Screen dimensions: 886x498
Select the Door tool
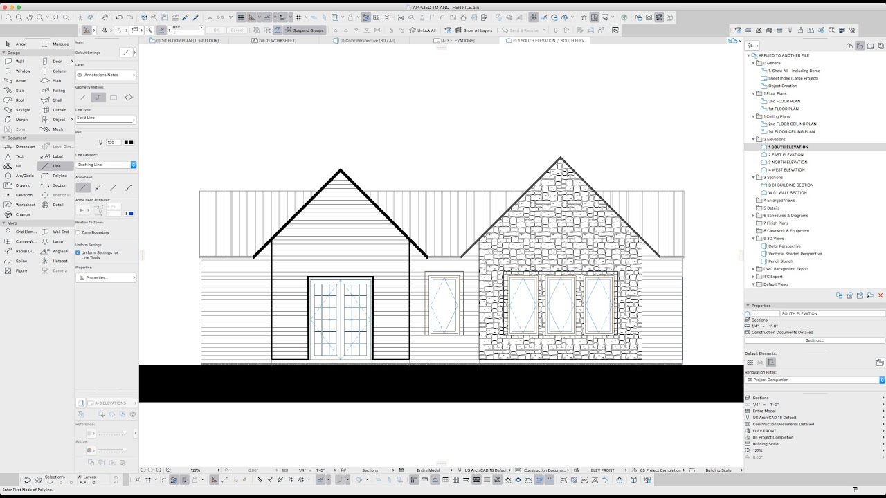click(55, 61)
